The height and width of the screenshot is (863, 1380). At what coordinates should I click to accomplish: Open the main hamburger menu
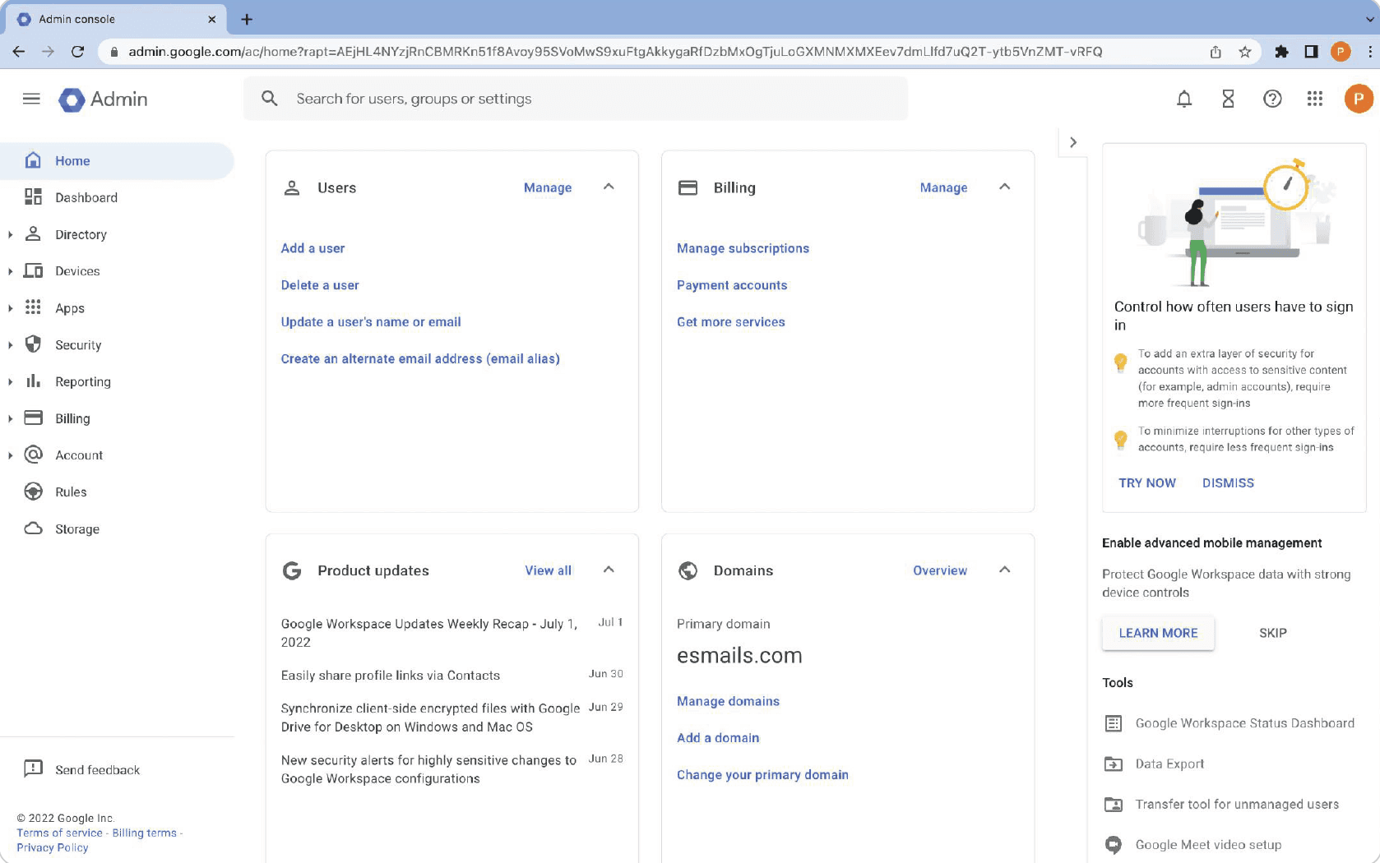(31, 99)
